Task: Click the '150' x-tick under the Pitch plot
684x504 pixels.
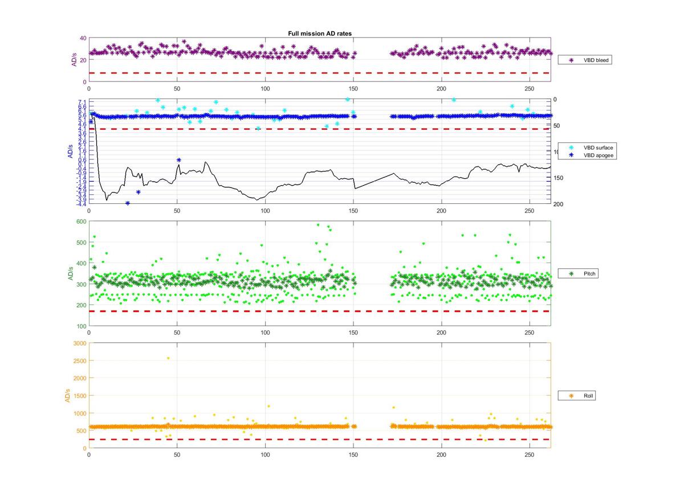Action: (353, 333)
